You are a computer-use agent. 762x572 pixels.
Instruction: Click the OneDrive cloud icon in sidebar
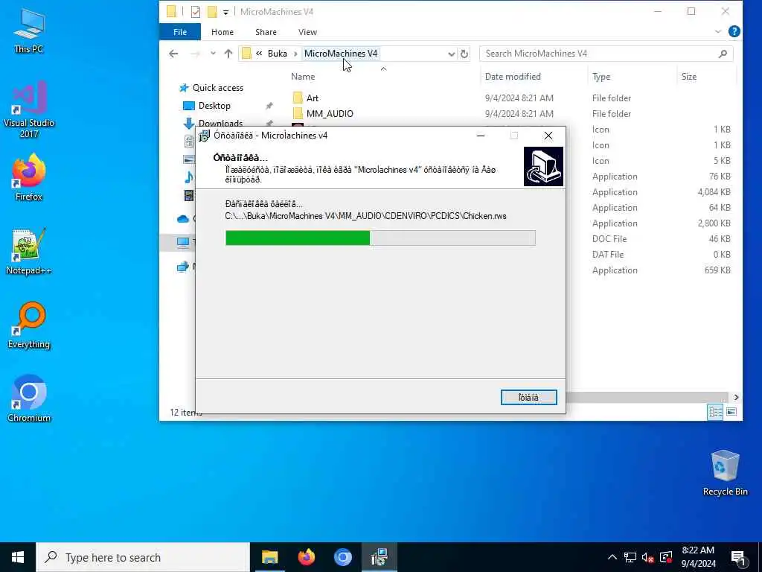(183, 219)
